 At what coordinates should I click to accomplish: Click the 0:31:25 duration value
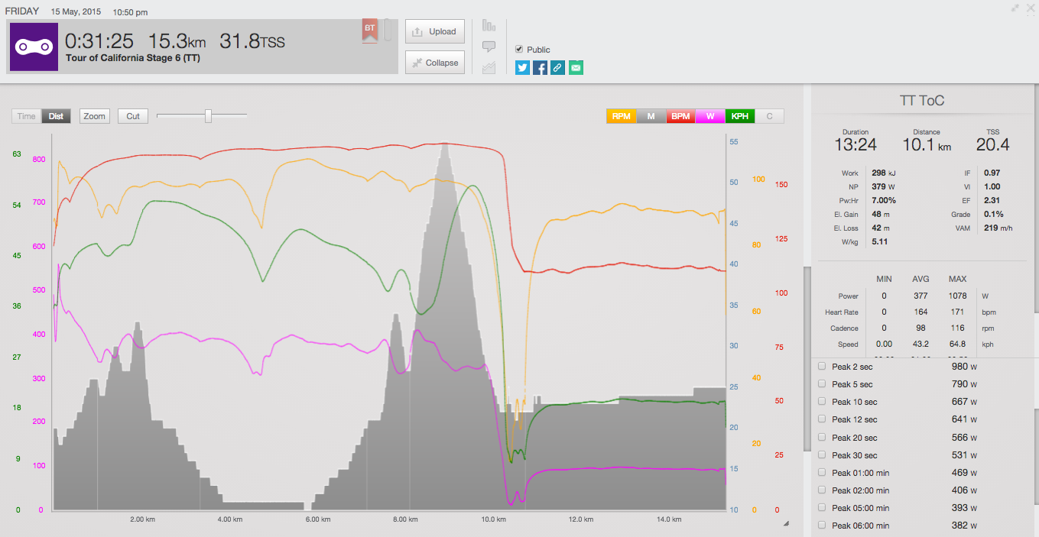pyautogui.click(x=99, y=41)
